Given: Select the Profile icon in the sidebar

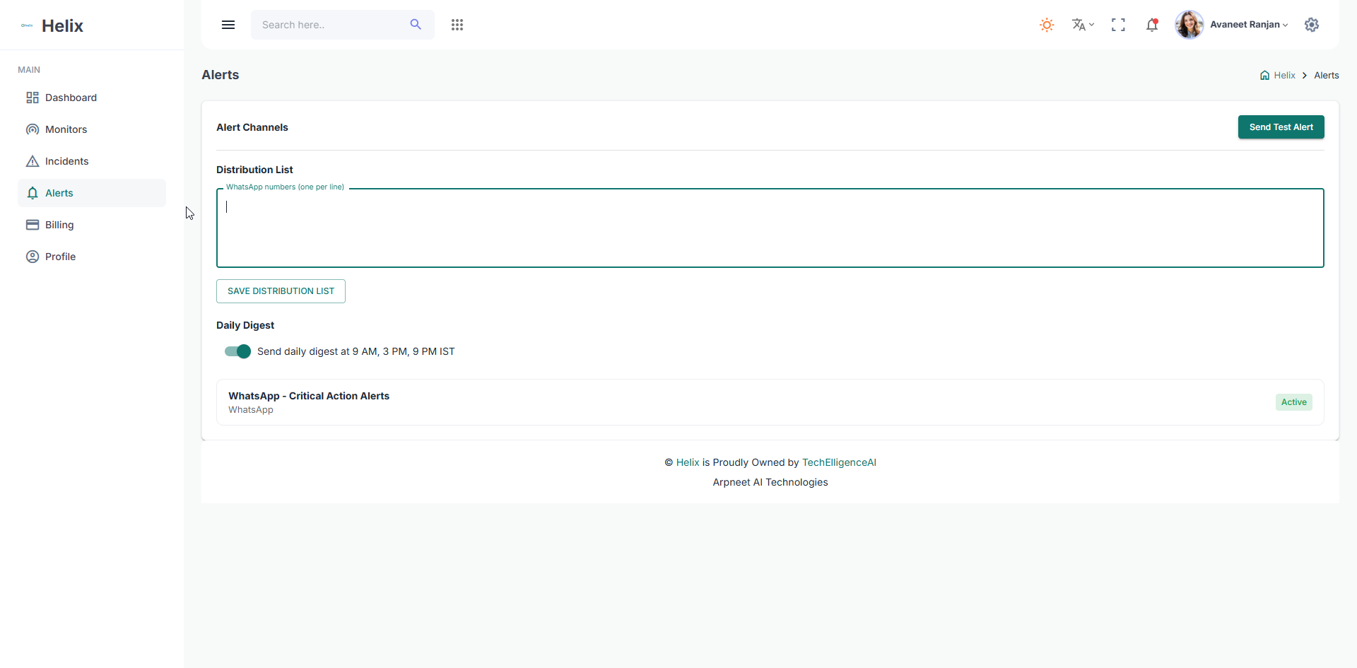Looking at the screenshot, I should (x=33, y=257).
